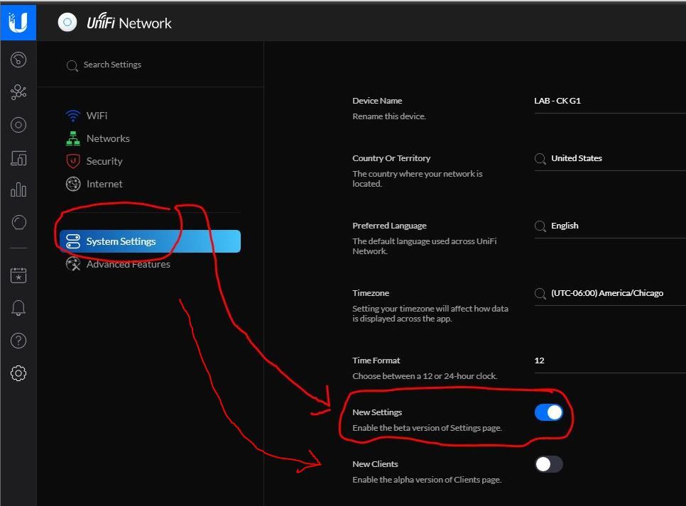Select Networks in the settings menu
Image resolution: width=686 pixels, height=506 pixels.
(x=107, y=138)
